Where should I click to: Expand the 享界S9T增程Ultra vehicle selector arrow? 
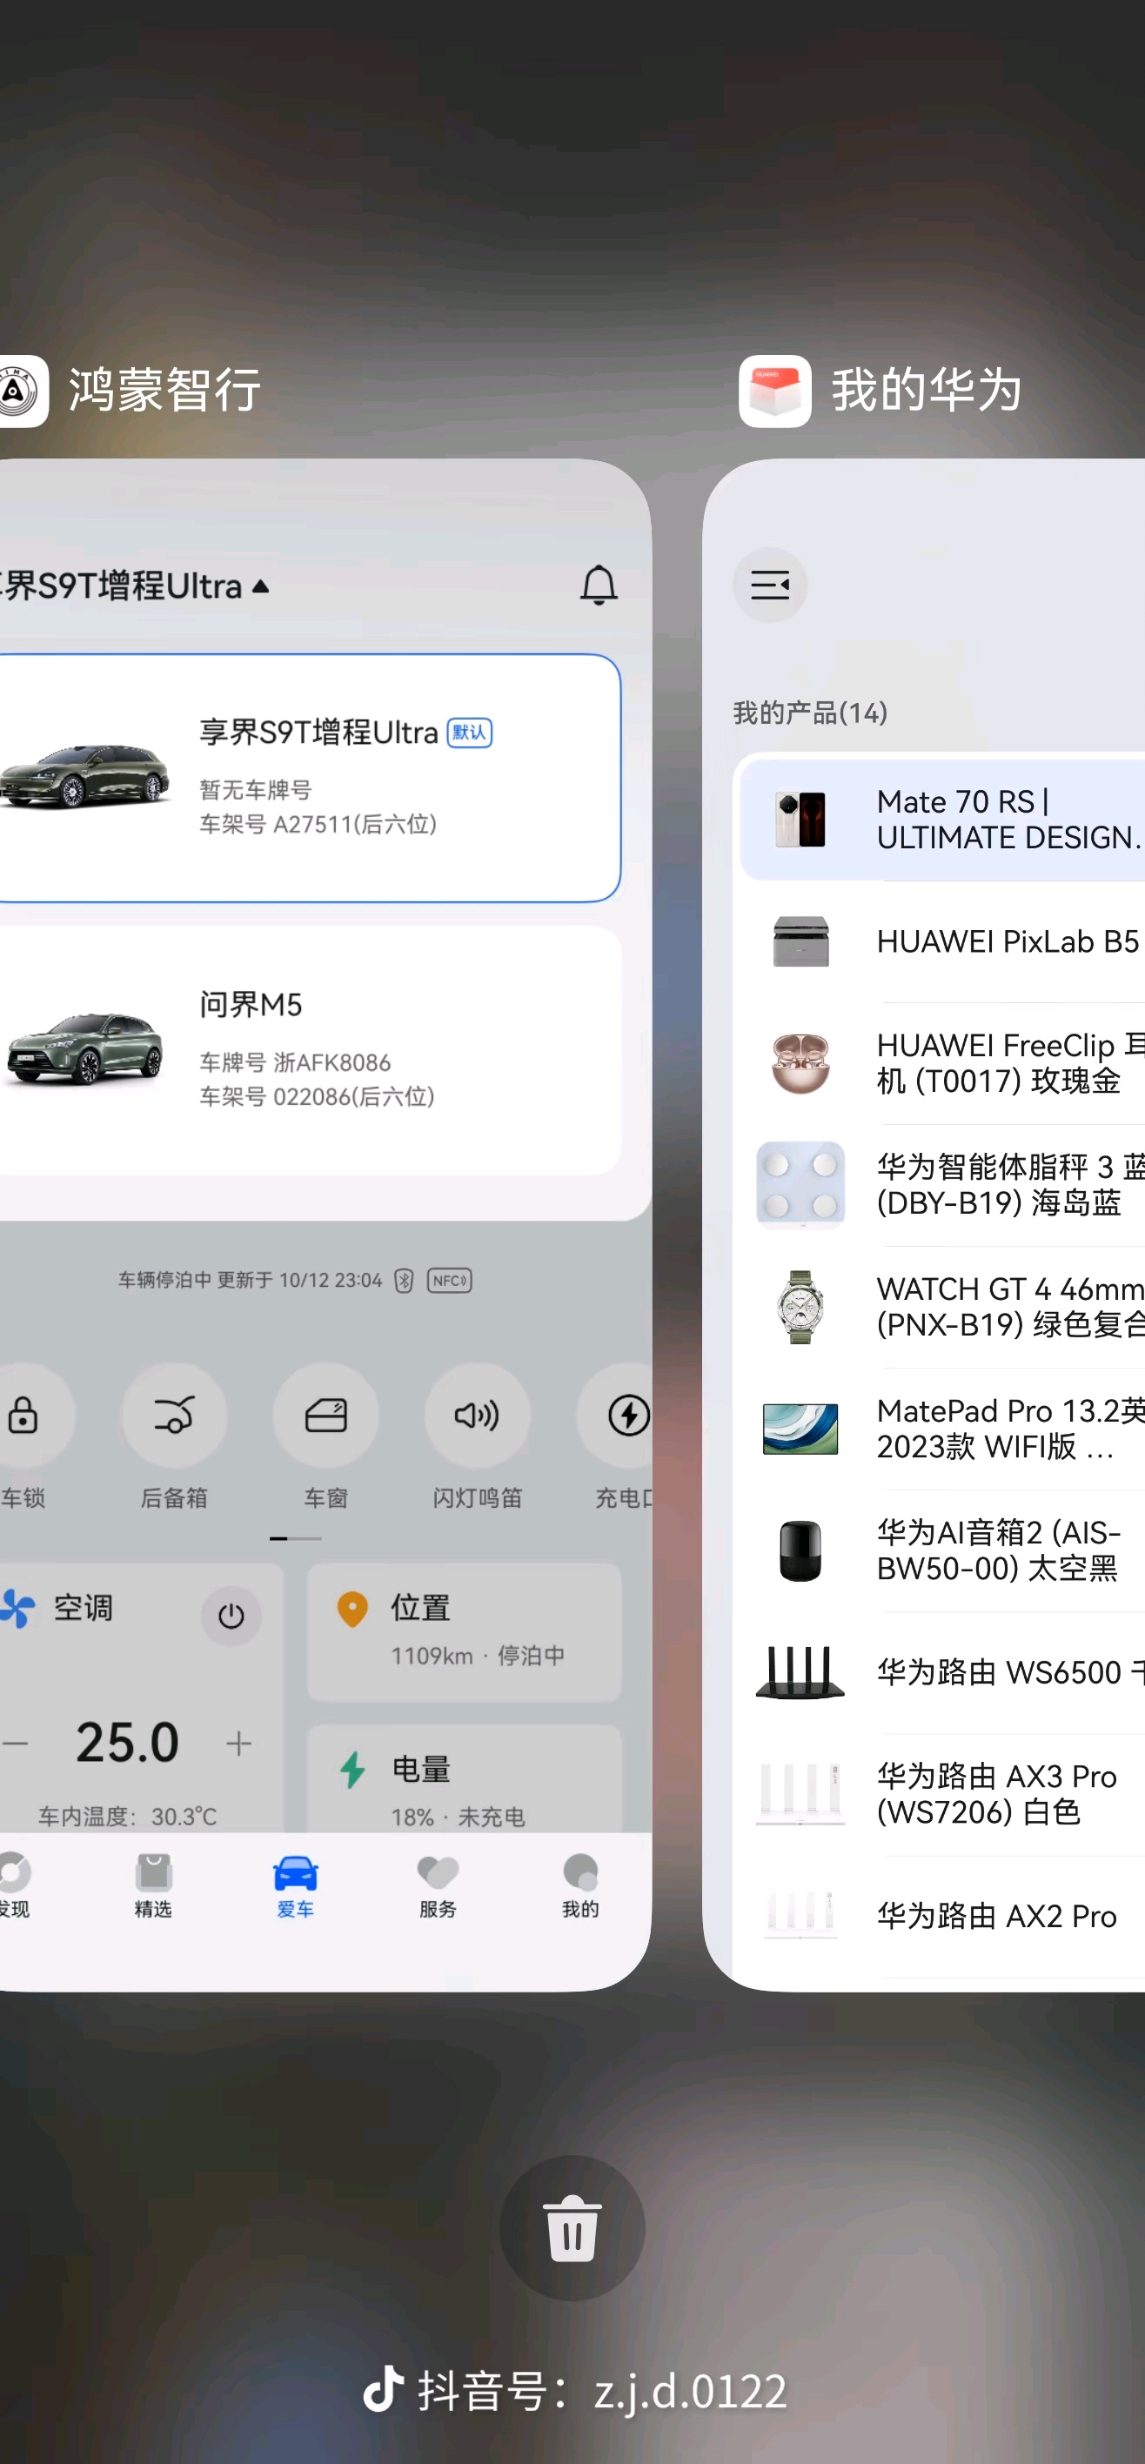pos(260,586)
